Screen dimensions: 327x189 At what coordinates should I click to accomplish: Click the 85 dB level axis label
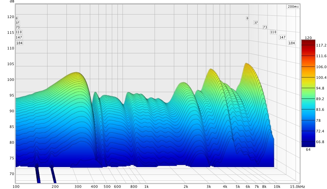(x=11, y=127)
